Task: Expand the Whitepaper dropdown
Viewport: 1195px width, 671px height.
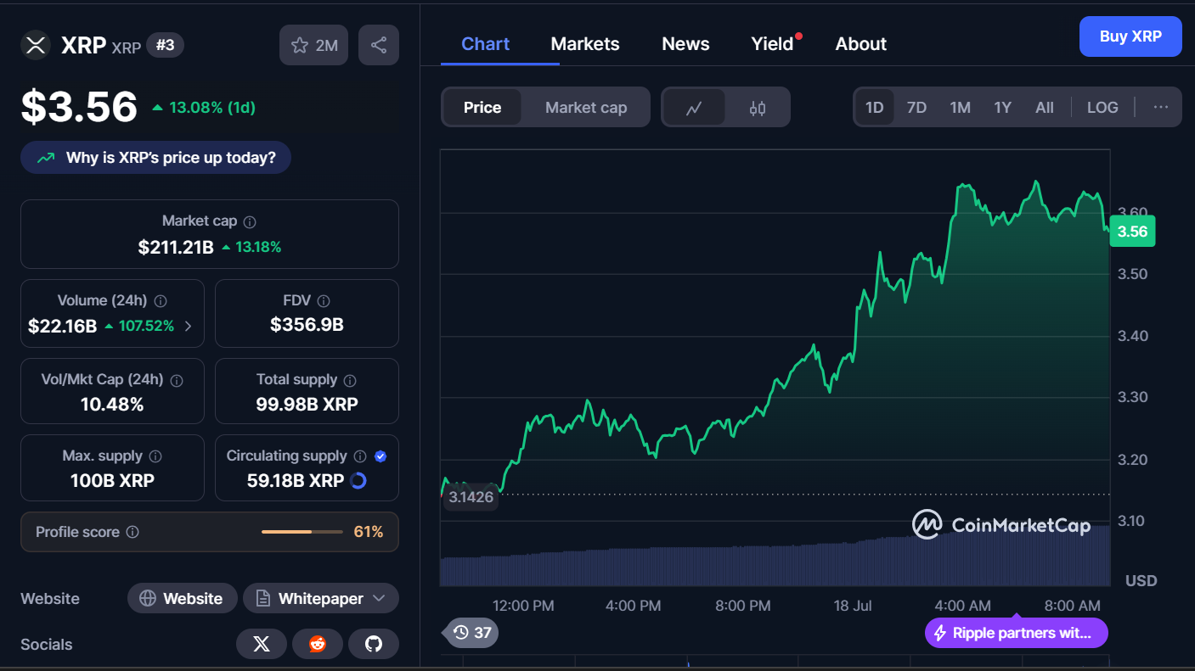Action: (x=321, y=598)
